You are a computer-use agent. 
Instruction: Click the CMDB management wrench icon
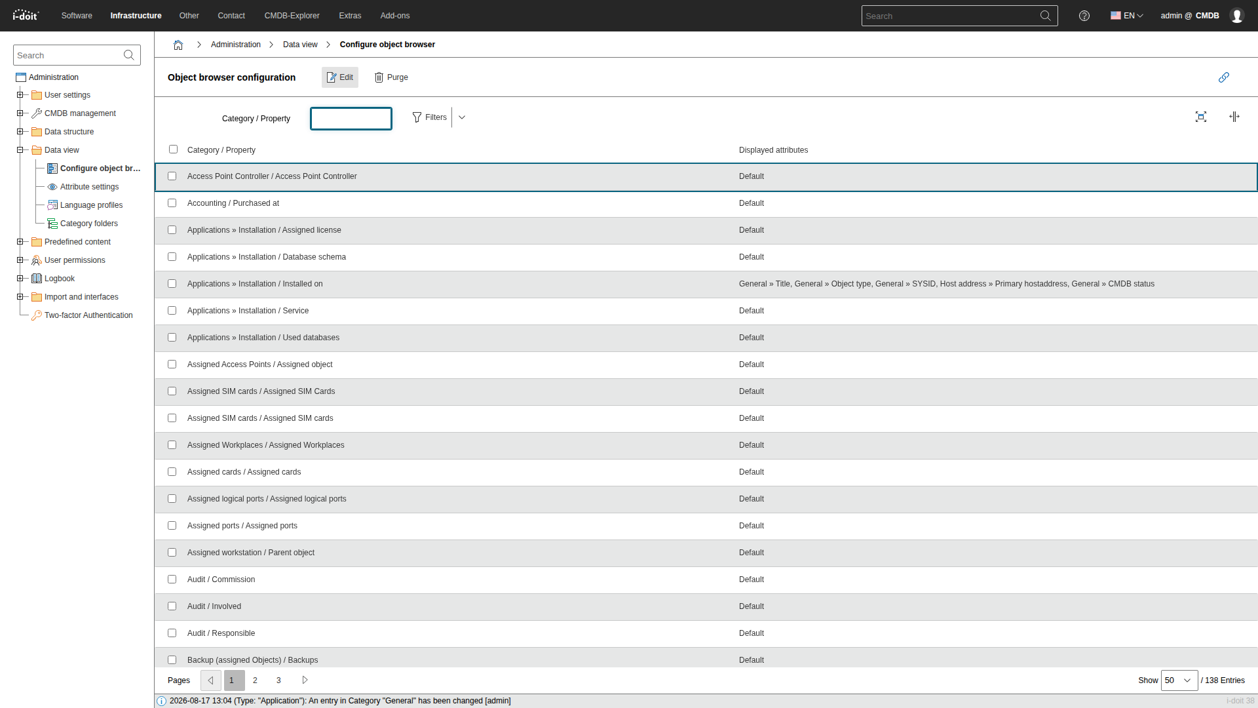coord(37,113)
